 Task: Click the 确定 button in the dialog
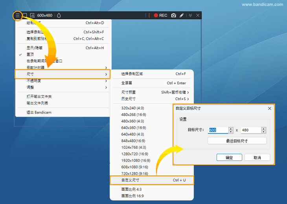229,157
